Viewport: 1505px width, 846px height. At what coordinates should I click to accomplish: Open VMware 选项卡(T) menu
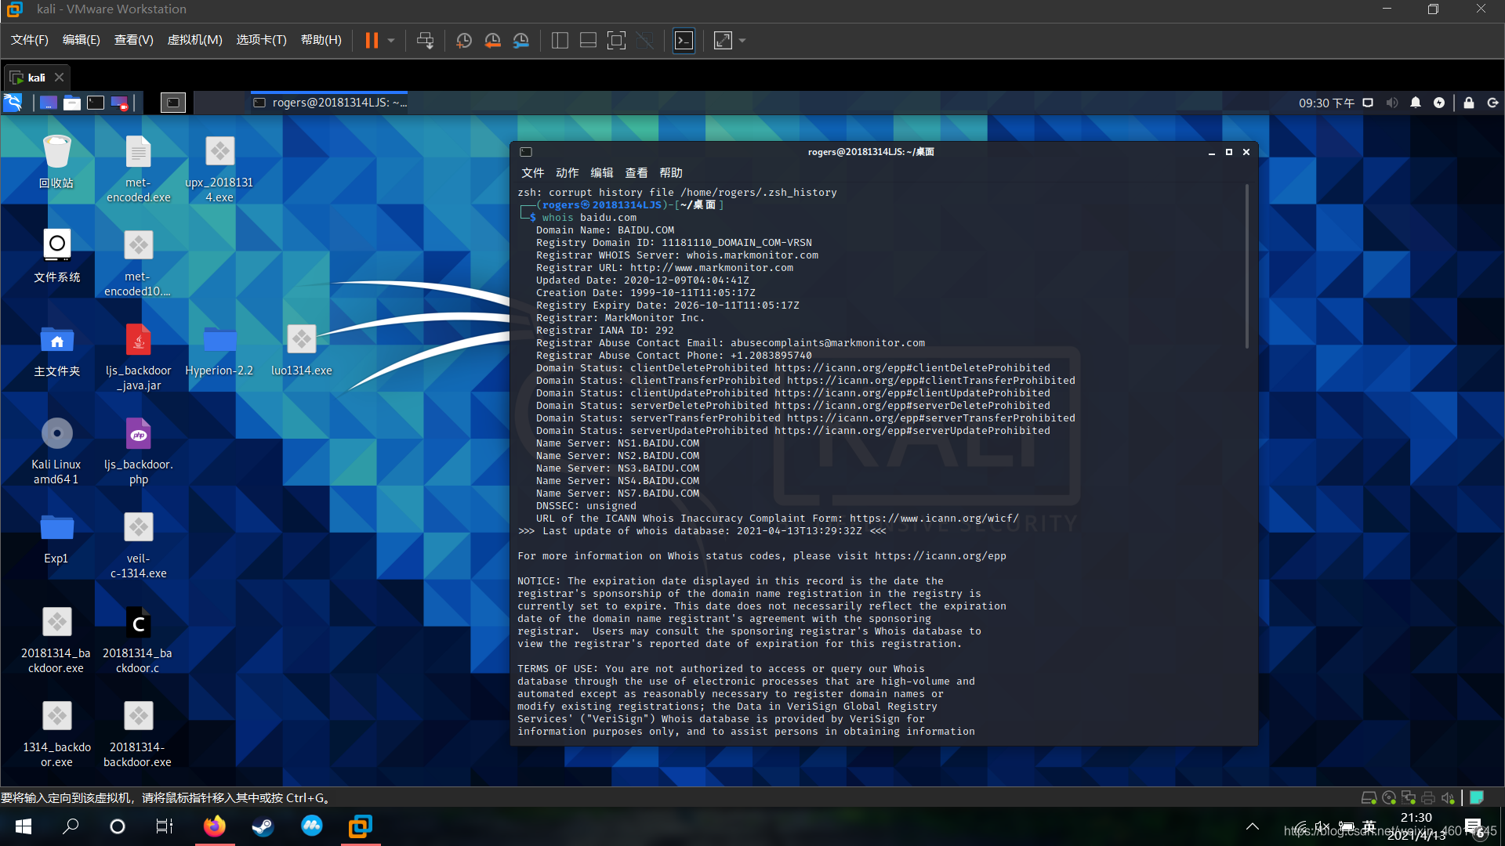261,40
